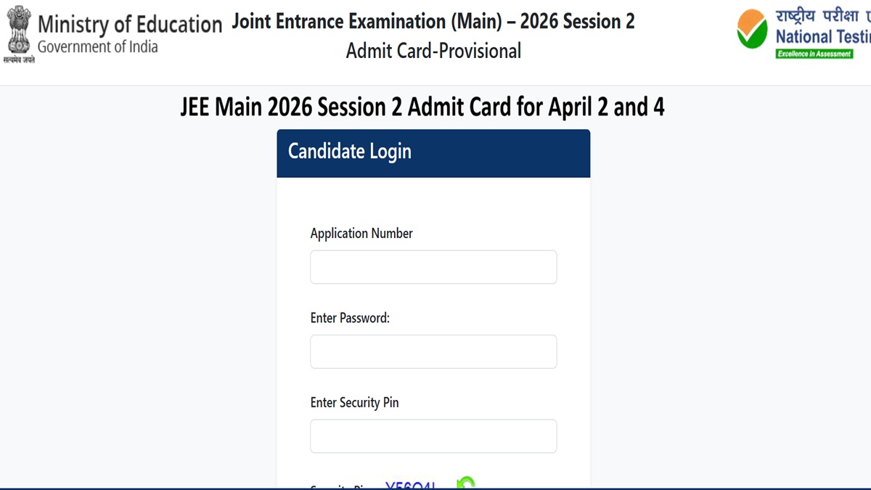The height and width of the screenshot is (490, 871).
Task: Click the Candidate Login panel header
Action: click(x=433, y=152)
